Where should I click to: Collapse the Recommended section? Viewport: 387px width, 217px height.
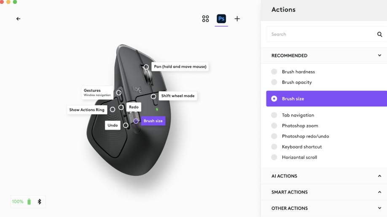(379, 56)
